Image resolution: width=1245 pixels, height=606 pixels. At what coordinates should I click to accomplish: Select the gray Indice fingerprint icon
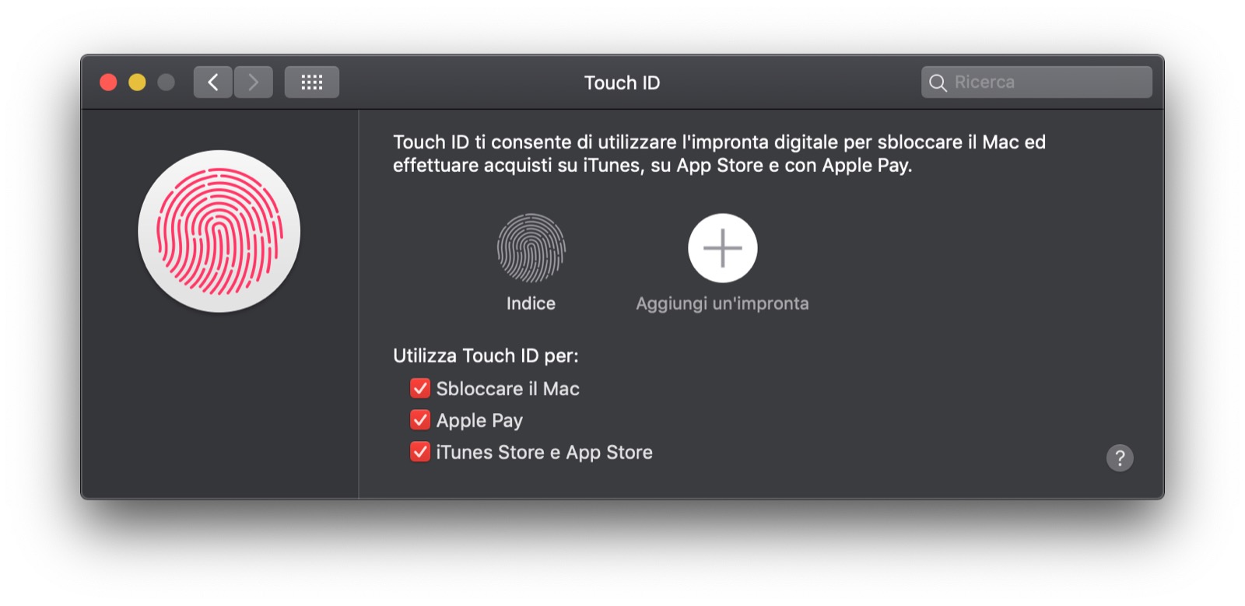click(531, 248)
